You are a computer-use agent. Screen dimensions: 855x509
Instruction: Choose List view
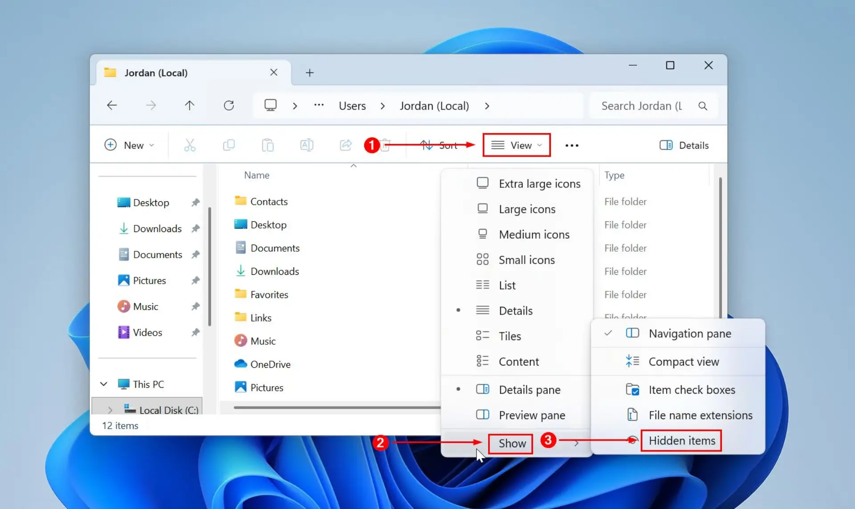click(x=517, y=285)
